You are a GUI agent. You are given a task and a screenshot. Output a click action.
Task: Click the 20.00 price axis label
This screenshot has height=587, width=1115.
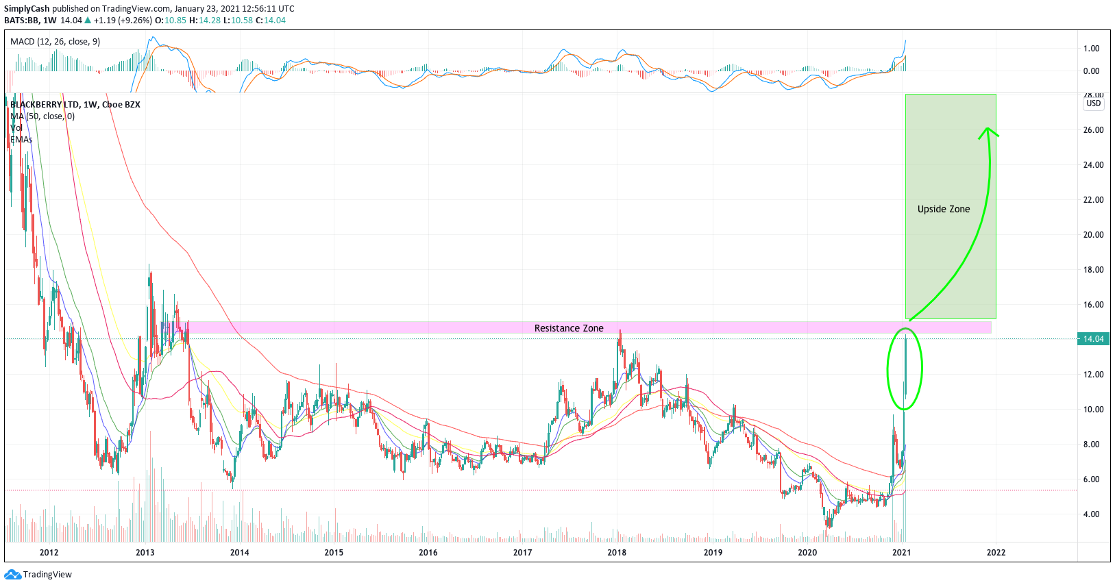[x=1093, y=235]
